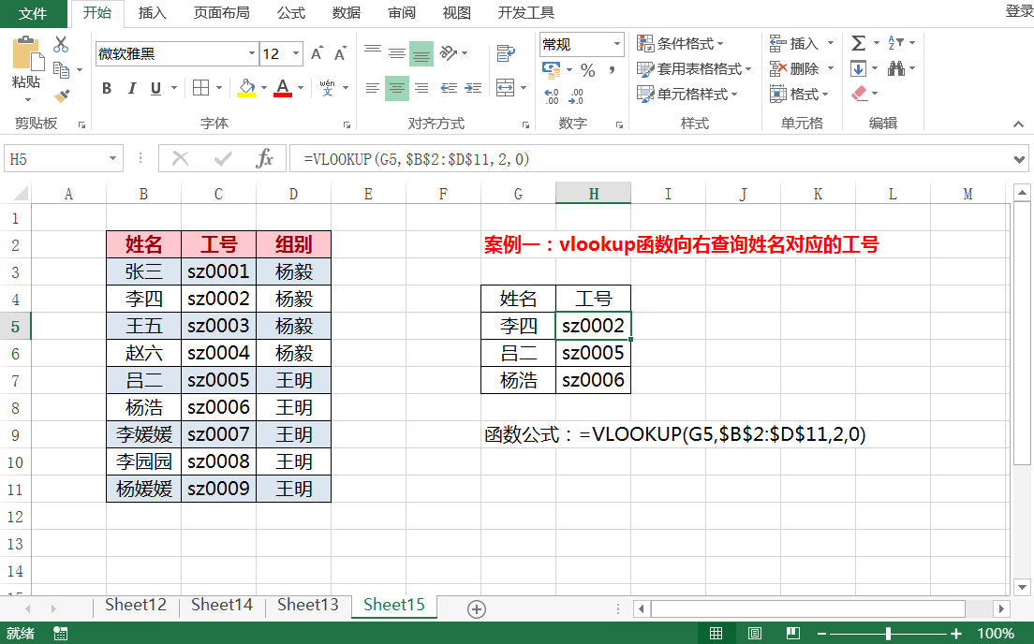Screen dimensions: 1034x644
Task: Increase font size with larger A
Action: (318, 53)
